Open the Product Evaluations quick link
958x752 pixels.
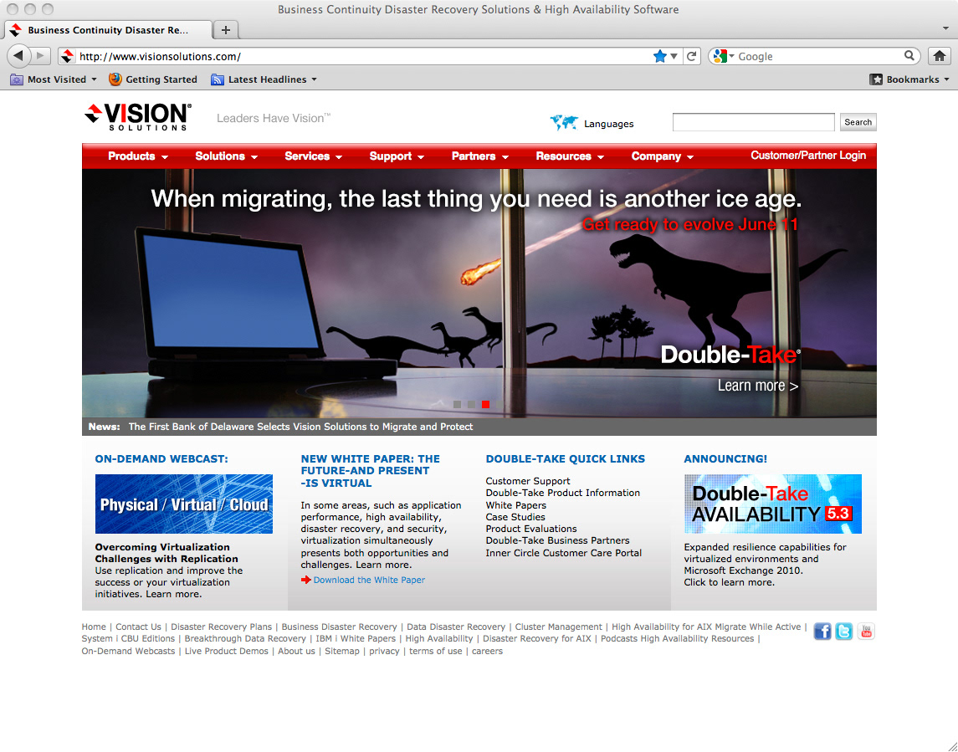point(531,529)
